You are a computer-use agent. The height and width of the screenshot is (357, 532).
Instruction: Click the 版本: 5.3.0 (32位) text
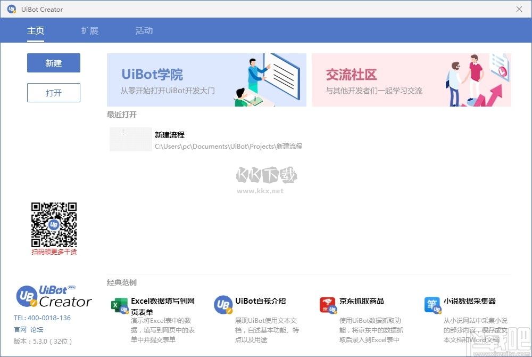coord(43,342)
